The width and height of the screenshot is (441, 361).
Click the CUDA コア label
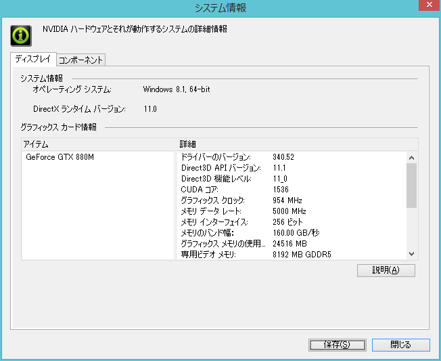click(x=200, y=190)
